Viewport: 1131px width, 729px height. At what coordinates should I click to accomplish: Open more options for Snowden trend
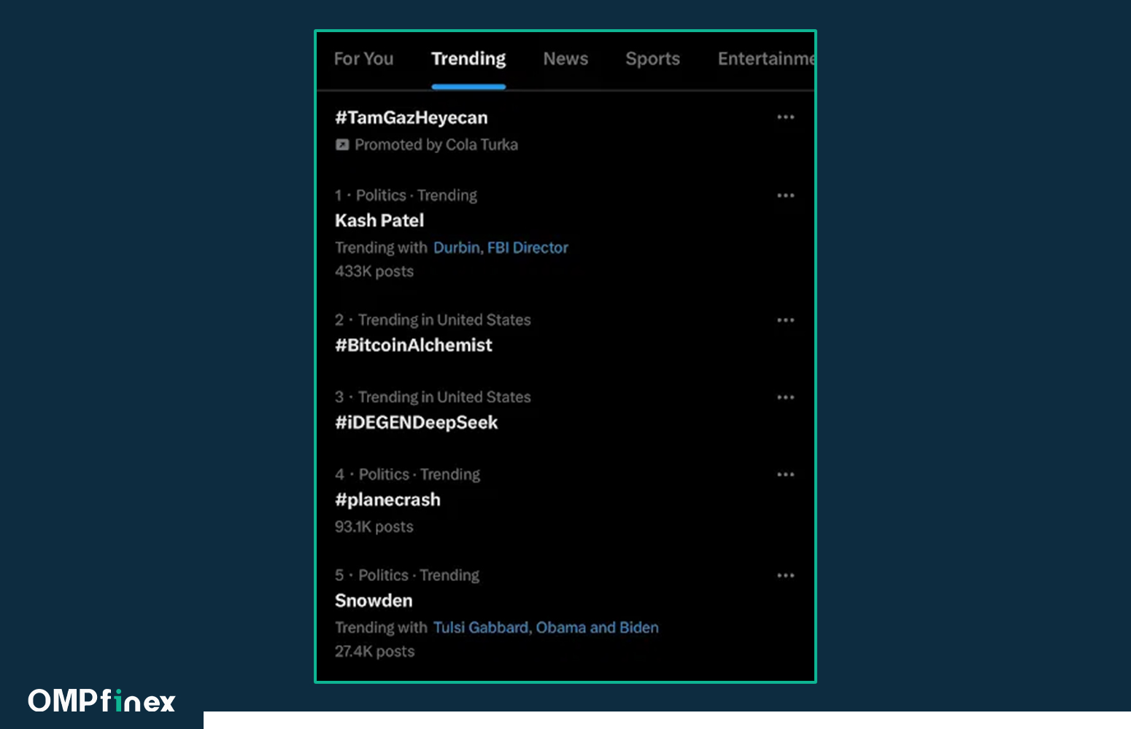click(785, 575)
